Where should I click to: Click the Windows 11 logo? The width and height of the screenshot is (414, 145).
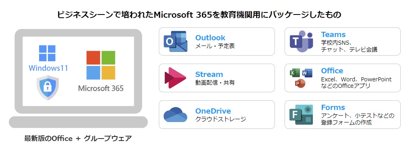[47, 53]
